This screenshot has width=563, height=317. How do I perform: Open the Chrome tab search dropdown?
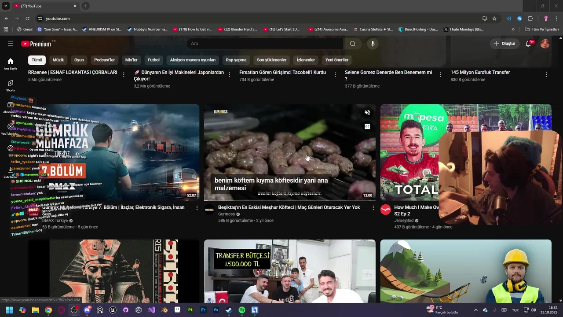click(6, 6)
